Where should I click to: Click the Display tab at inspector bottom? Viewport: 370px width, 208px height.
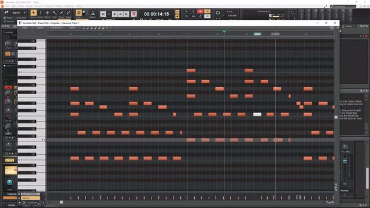pos(12,206)
